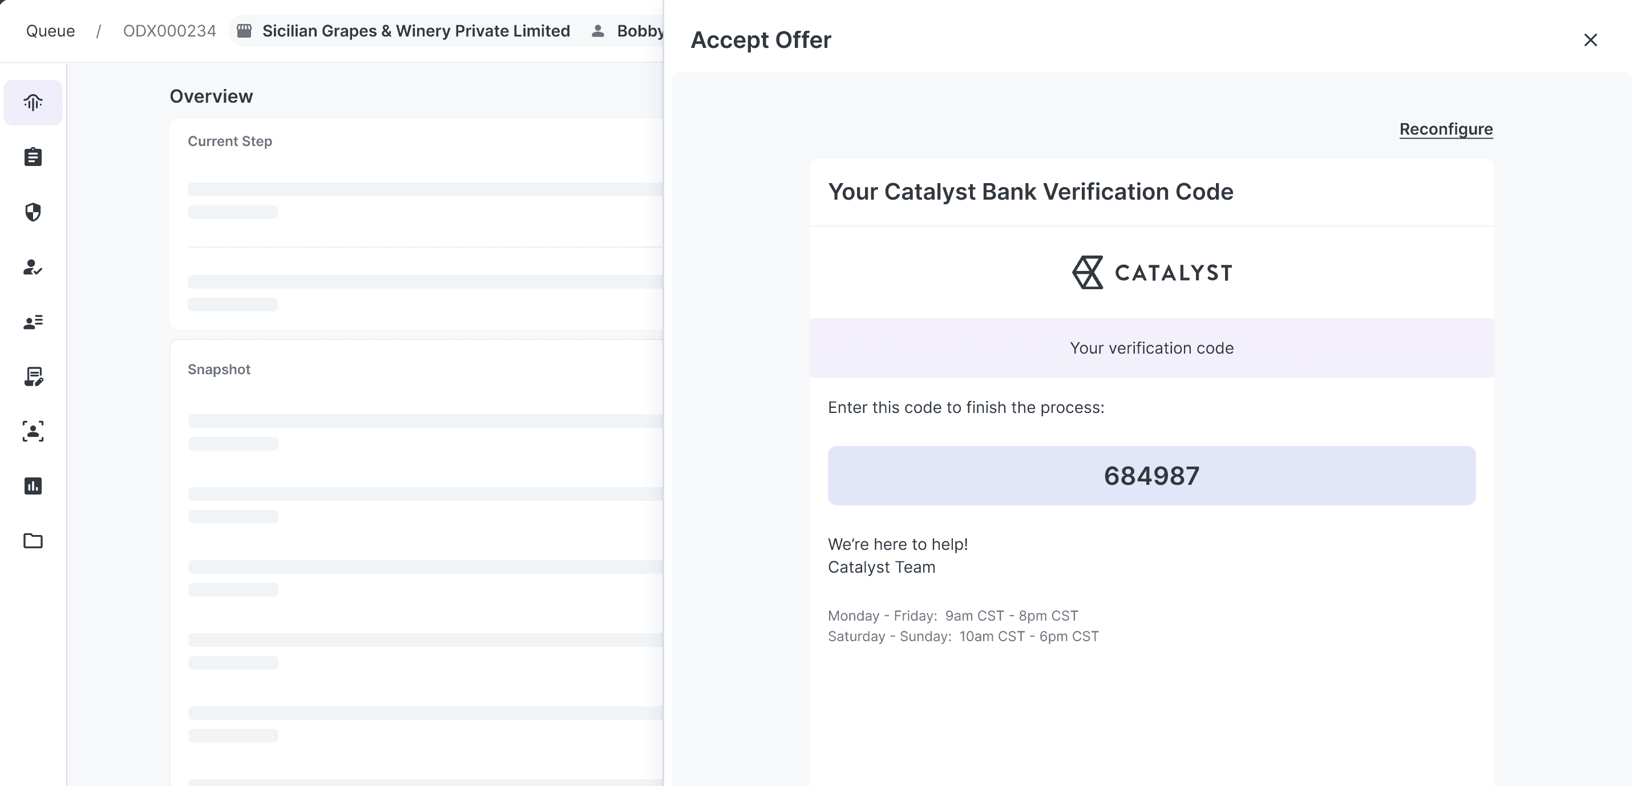Screen dimensions: 1641x786
Task: Close the Accept Offer panel
Action: (1590, 40)
